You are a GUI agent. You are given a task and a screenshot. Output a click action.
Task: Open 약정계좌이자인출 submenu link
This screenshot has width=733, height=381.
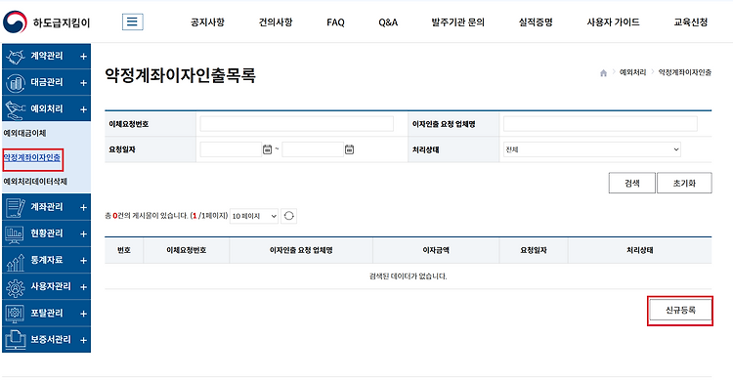32,157
